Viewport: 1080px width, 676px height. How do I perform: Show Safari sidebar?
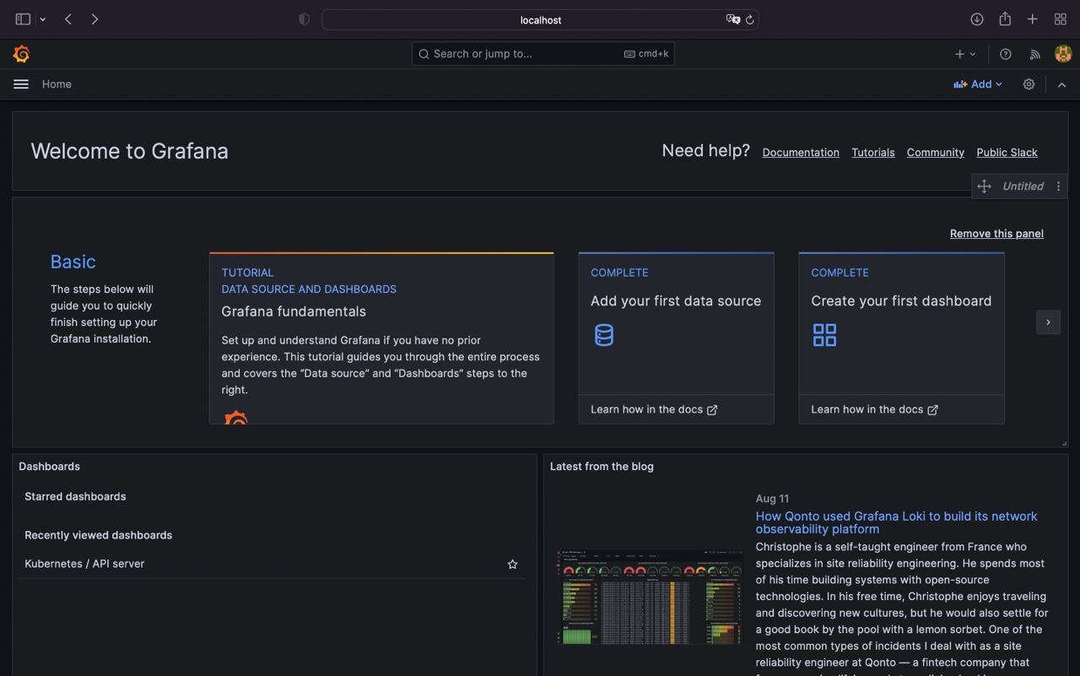[23, 19]
